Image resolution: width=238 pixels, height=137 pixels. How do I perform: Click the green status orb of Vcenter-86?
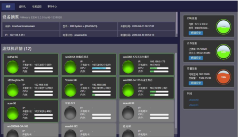[x=70, y=90]
